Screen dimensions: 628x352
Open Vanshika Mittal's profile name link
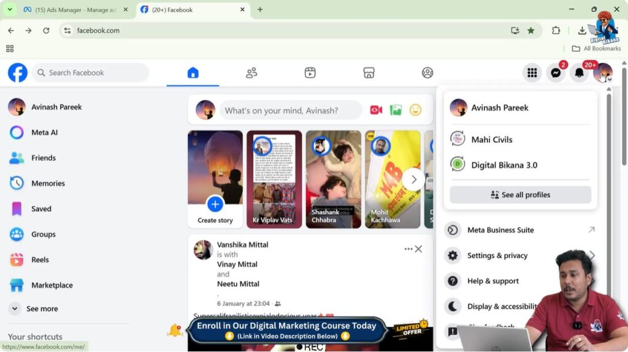pos(243,245)
